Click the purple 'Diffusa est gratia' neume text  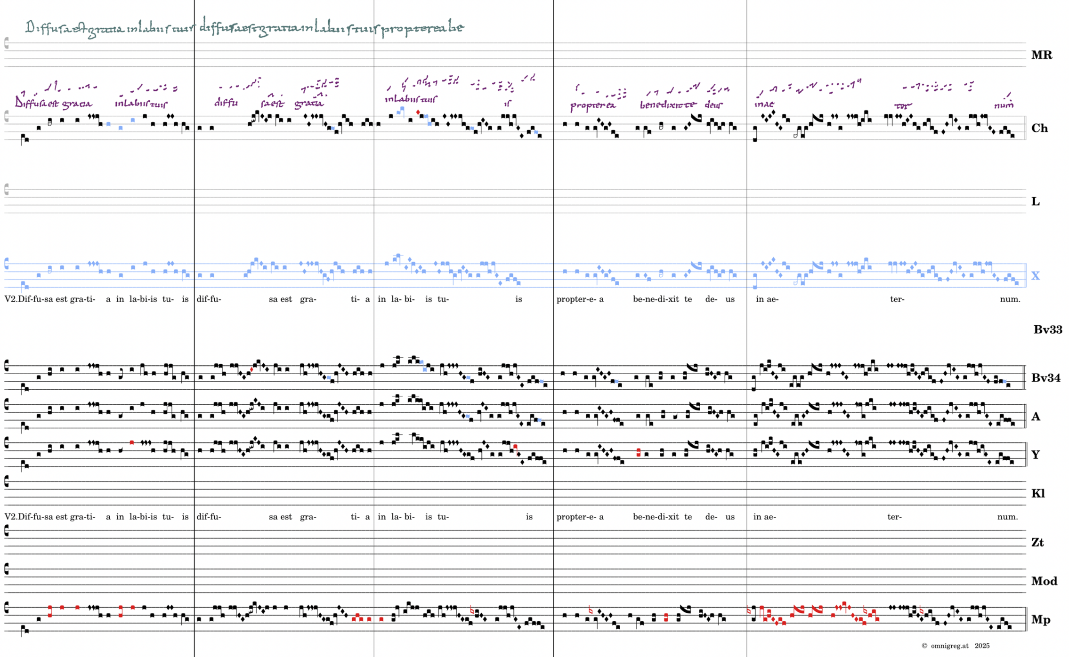click(x=53, y=103)
